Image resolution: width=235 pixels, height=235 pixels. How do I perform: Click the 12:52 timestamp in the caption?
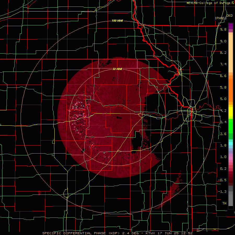[x=187, y=233]
